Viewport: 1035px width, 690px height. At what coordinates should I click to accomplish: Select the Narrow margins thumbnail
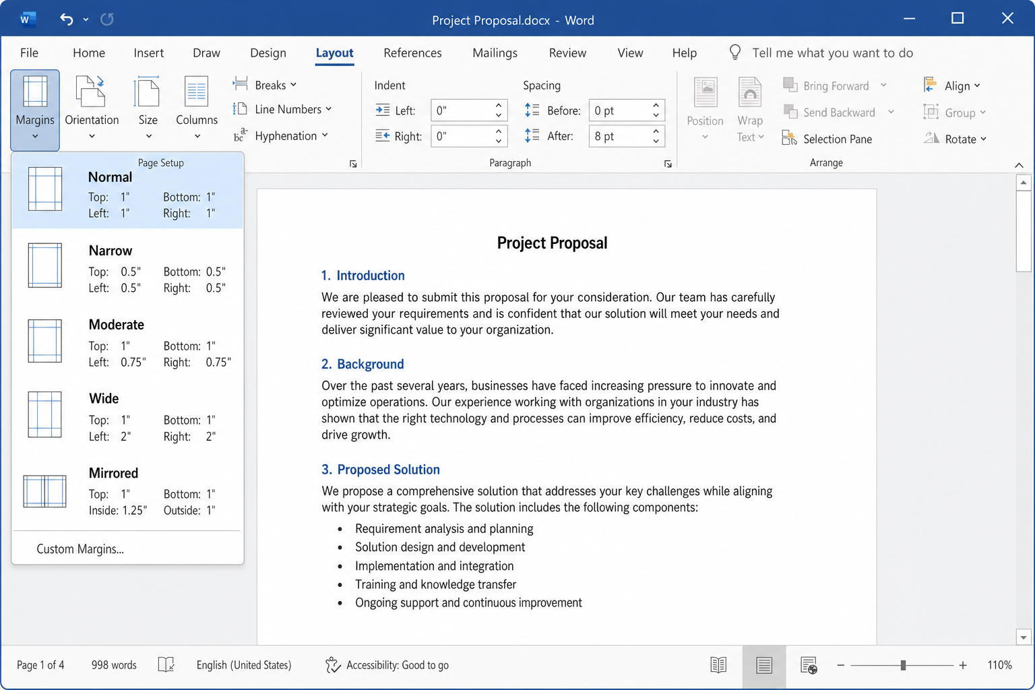[45, 265]
